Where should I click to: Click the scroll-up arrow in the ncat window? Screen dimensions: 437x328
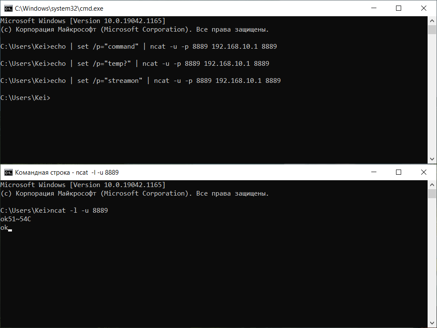[x=432, y=184]
